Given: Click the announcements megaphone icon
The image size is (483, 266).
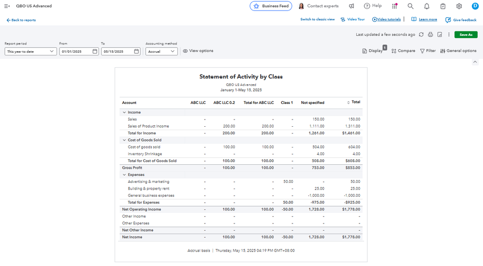Looking at the screenshot, I should 351,6.
